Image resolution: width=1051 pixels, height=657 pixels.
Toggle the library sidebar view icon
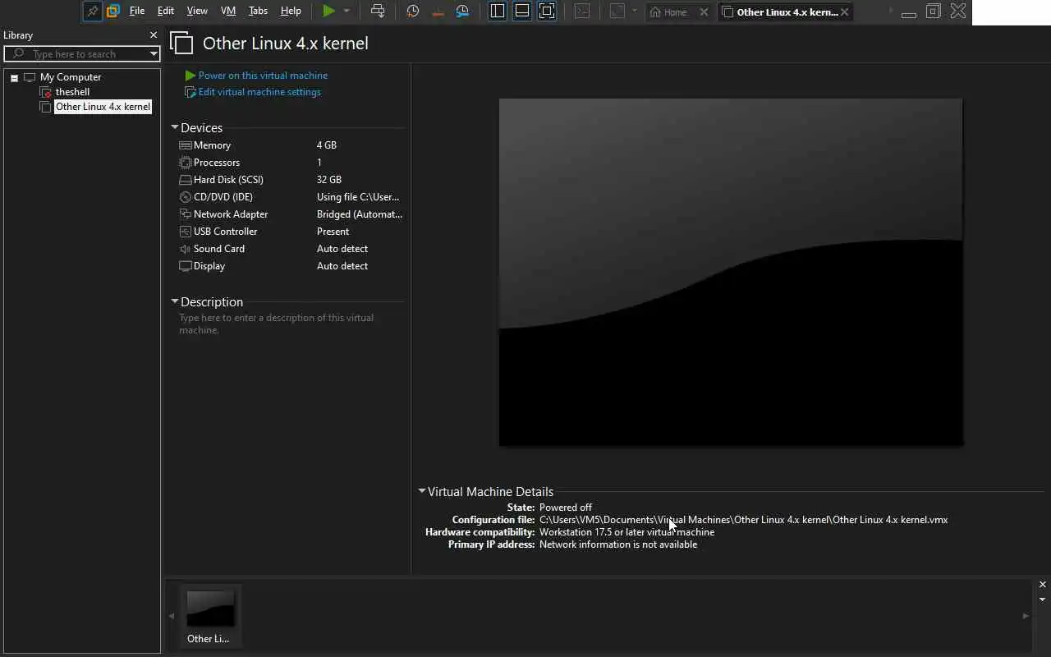coord(497,11)
